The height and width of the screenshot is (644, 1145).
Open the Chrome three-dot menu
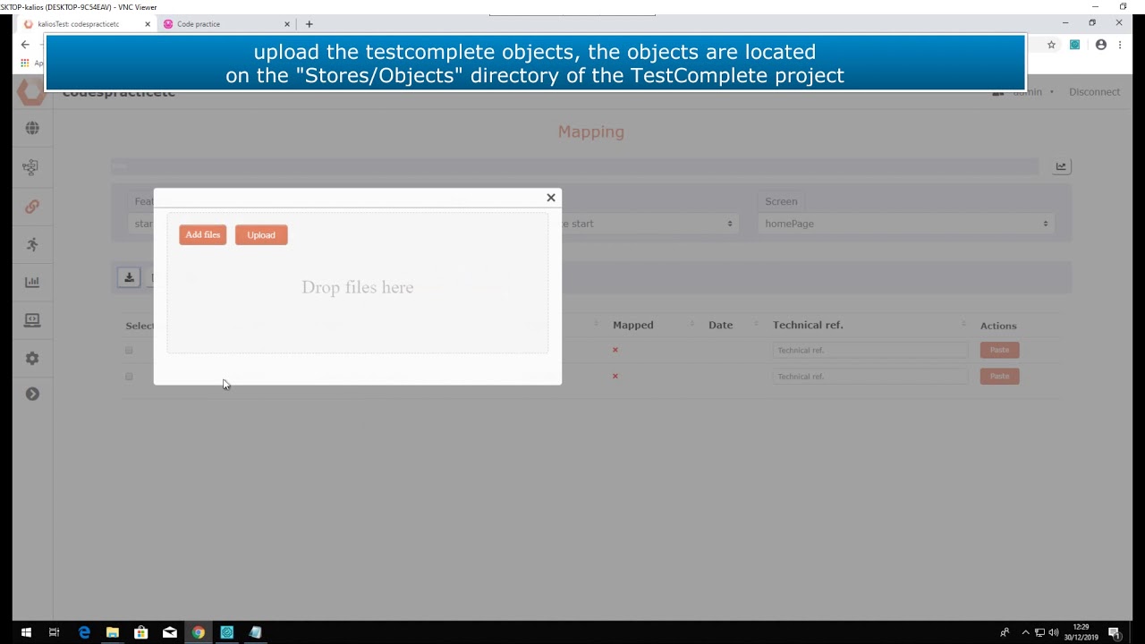point(1120,45)
